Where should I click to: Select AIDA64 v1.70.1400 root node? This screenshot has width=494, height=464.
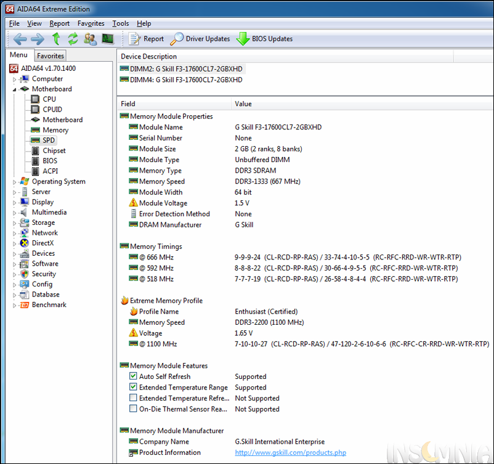tap(48, 68)
